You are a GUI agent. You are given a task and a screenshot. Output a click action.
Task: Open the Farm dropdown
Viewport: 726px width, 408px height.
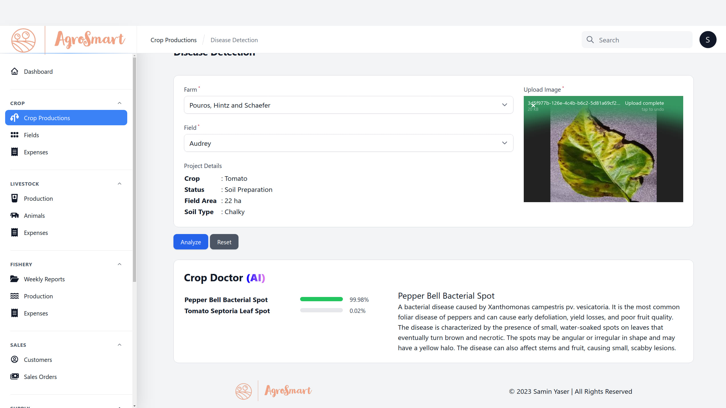pyautogui.click(x=348, y=105)
